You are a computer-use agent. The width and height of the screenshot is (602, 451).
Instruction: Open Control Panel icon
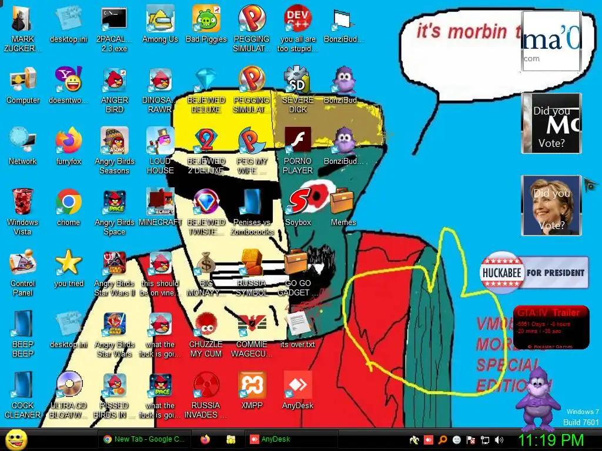(23, 272)
